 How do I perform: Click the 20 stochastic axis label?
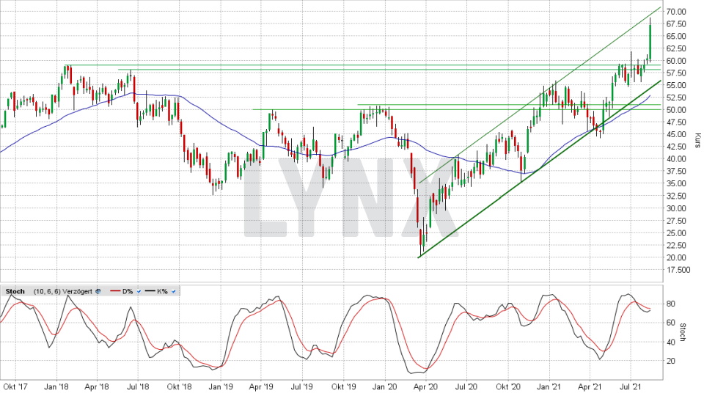671,361
